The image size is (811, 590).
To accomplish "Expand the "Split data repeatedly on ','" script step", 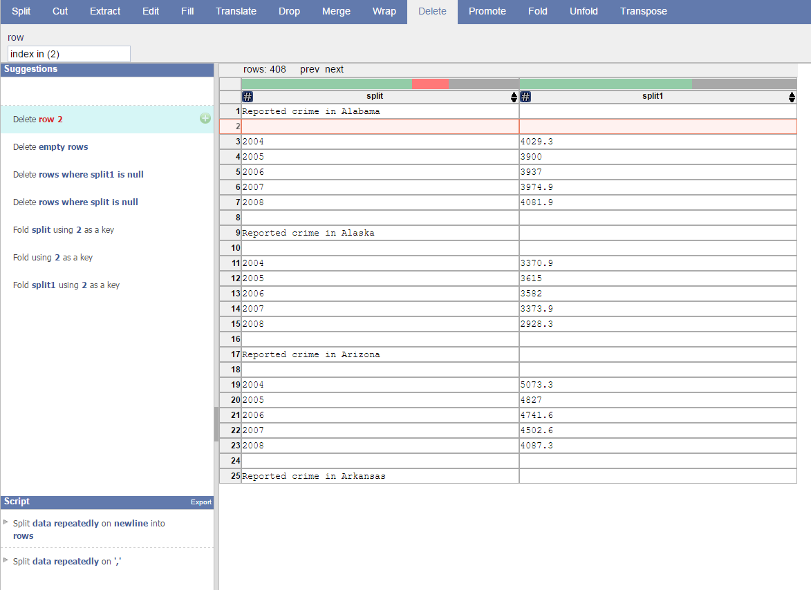I will 6,560.
